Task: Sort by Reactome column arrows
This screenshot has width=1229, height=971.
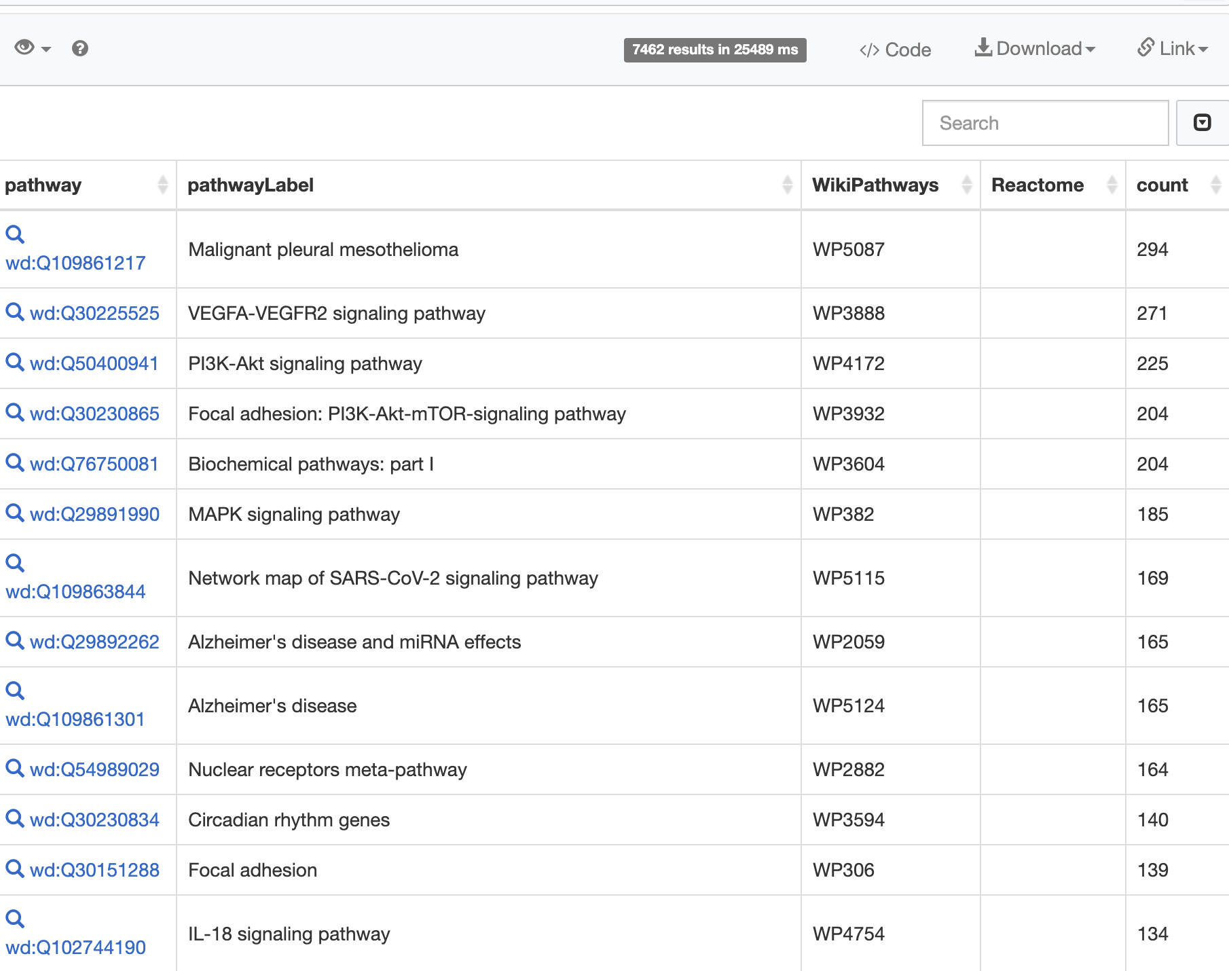Action: (1112, 185)
